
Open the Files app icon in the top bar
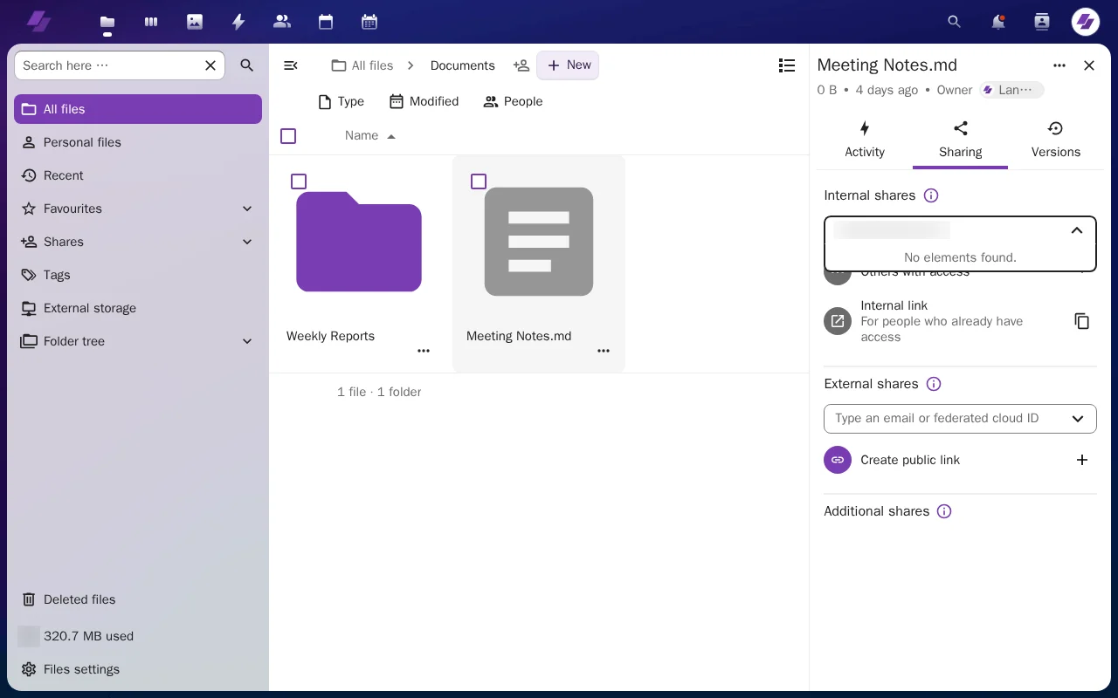(x=107, y=21)
